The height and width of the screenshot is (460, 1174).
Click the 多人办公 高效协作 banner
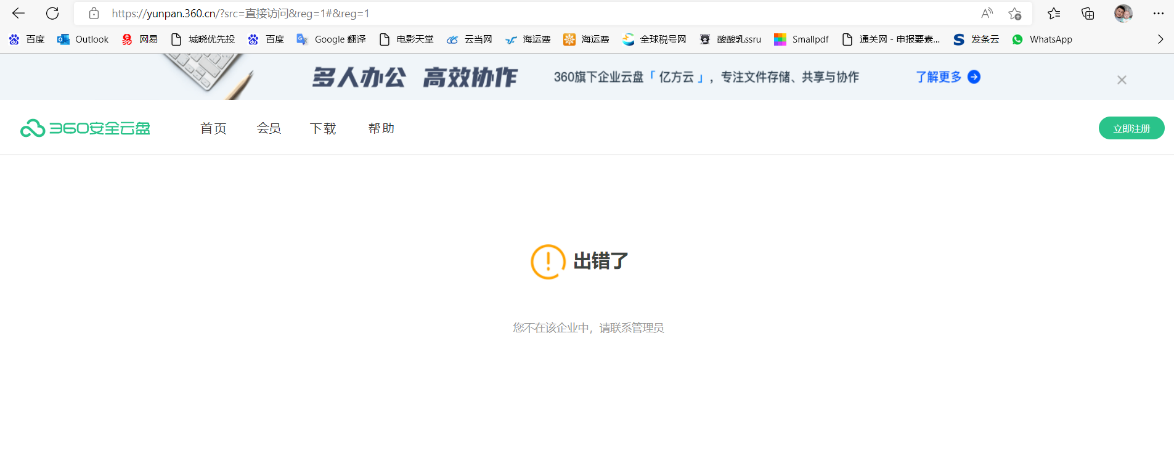coord(414,77)
